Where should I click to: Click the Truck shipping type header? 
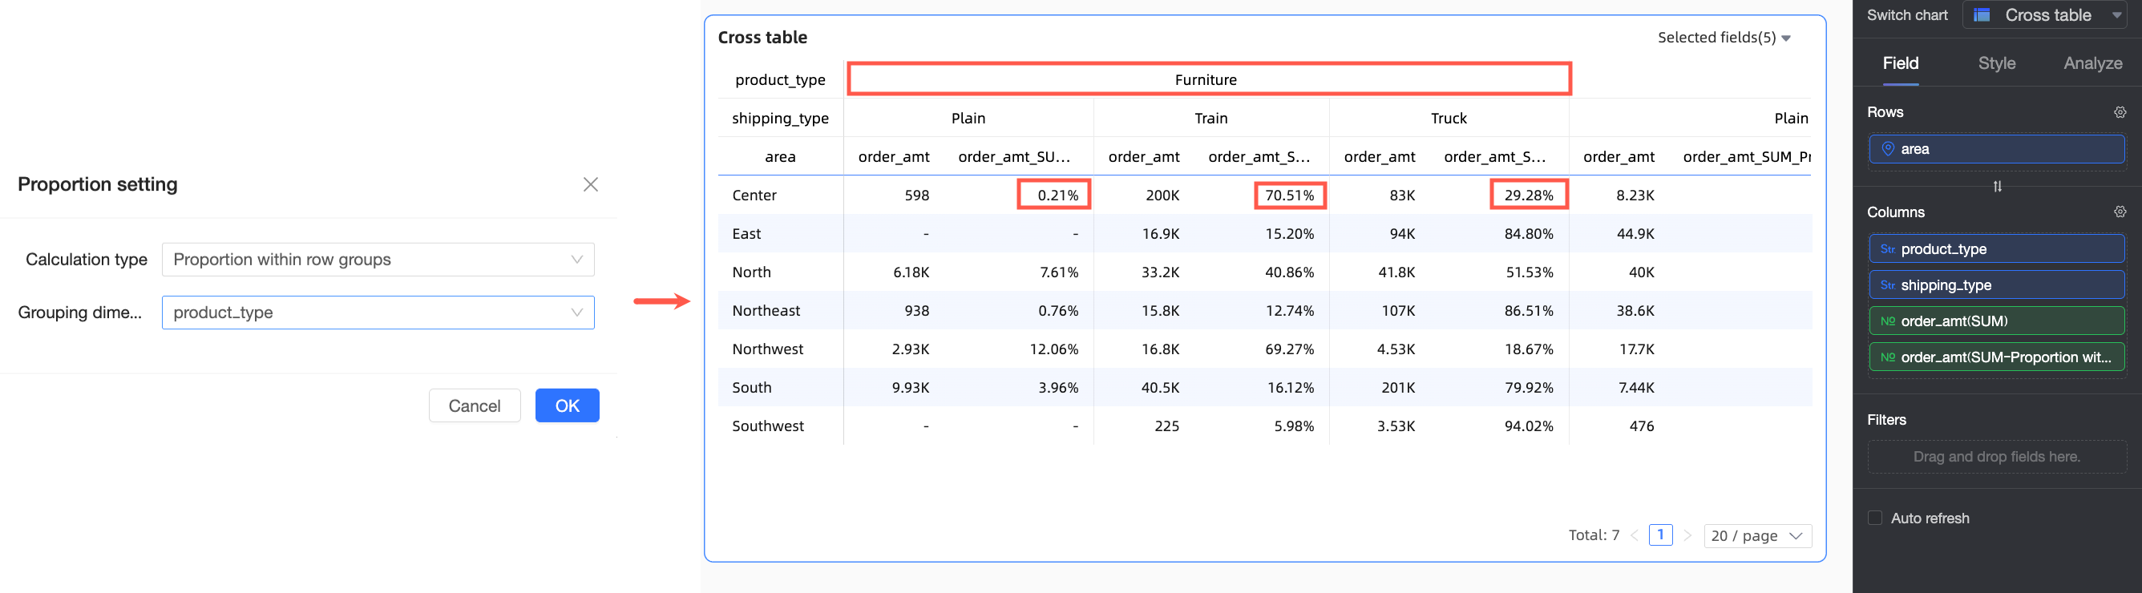pos(1449,118)
